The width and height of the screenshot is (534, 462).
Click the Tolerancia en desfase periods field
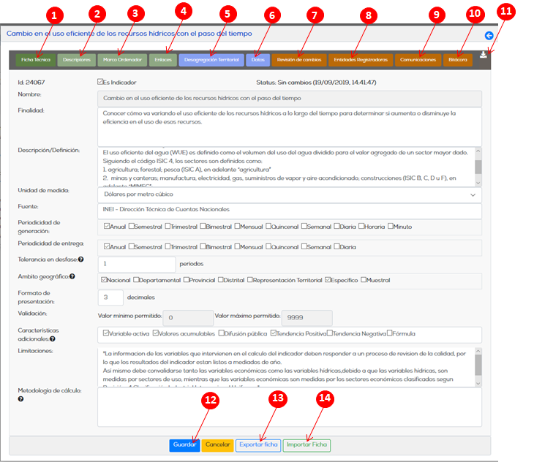click(x=137, y=265)
